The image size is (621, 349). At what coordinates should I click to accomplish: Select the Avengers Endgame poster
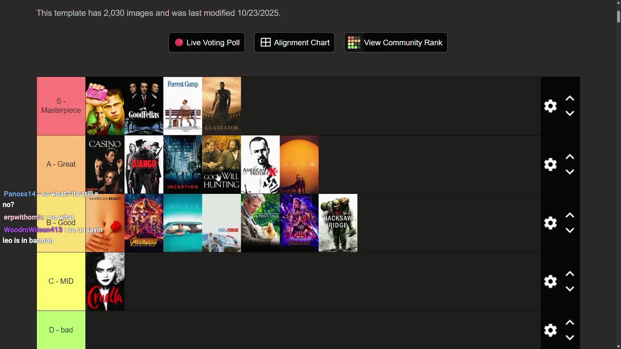tap(299, 223)
